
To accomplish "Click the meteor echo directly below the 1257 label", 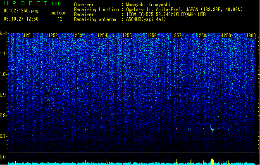I will (177, 129).
